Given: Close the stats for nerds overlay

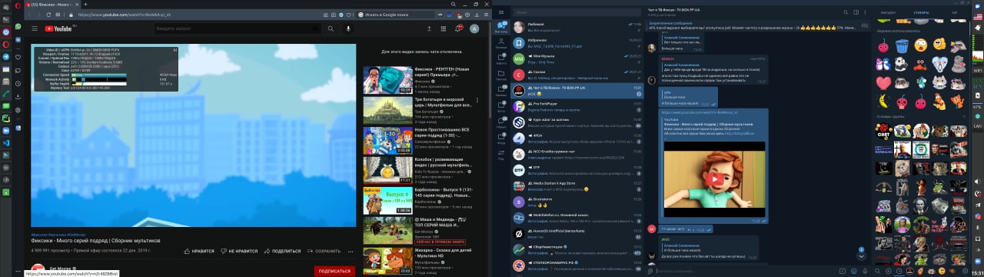Looking at the screenshot, I should [175, 50].
